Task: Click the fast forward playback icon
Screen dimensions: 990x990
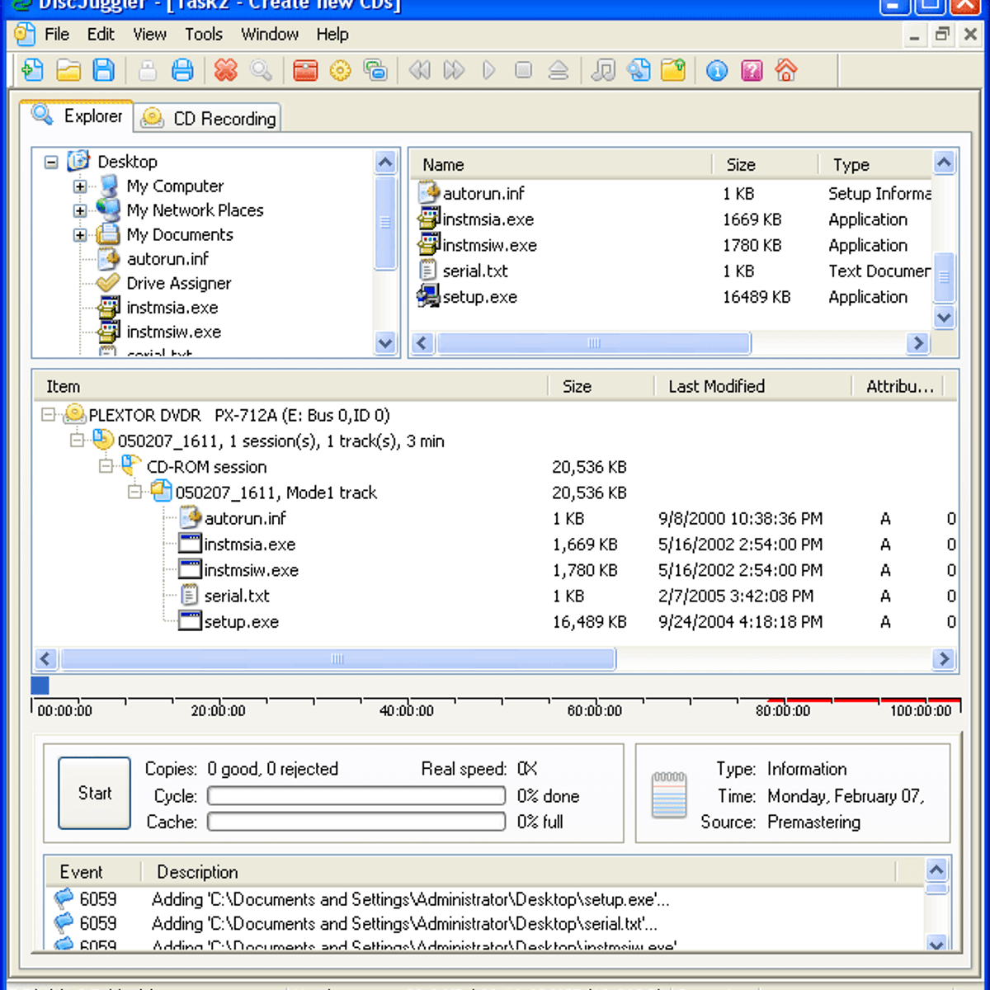Action: pyautogui.click(x=454, y=71)
